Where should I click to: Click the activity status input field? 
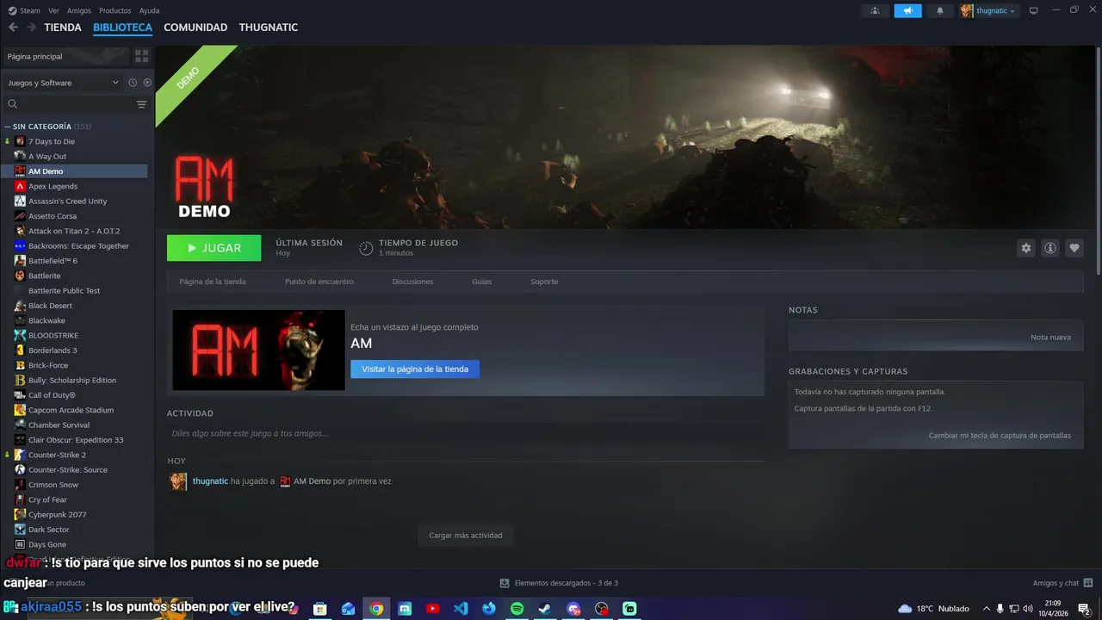[465, 433]
